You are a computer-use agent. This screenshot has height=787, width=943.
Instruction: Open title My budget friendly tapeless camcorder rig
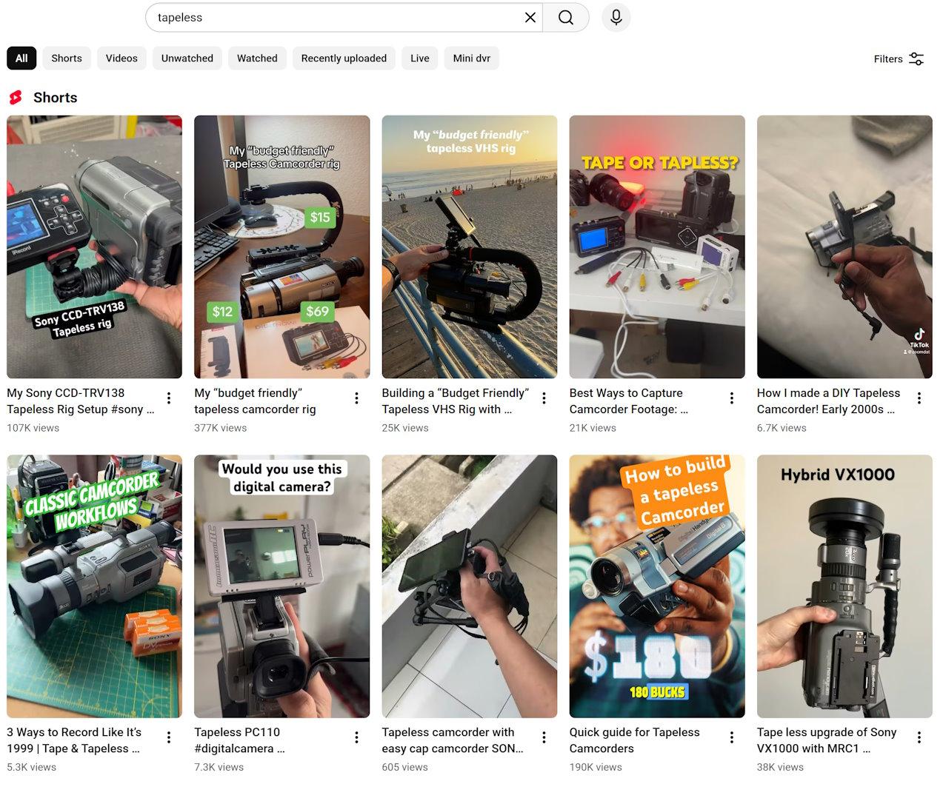pos(255,401)
